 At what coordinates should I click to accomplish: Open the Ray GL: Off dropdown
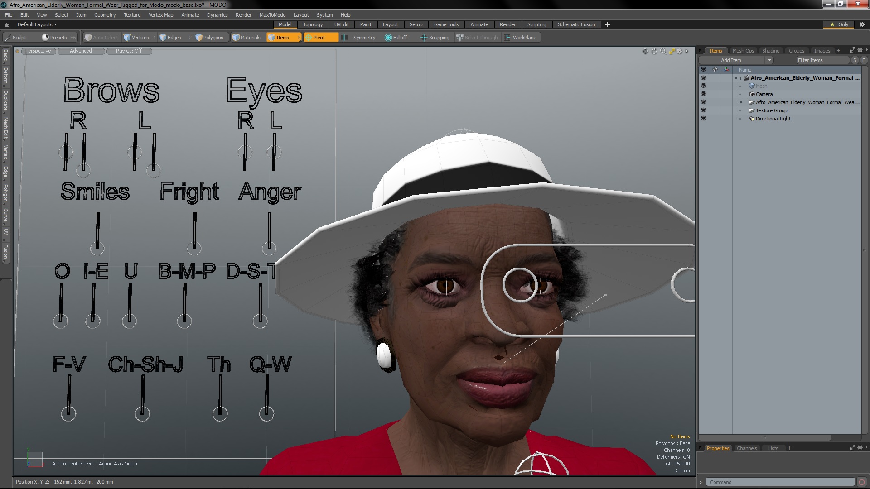point(129,51)
